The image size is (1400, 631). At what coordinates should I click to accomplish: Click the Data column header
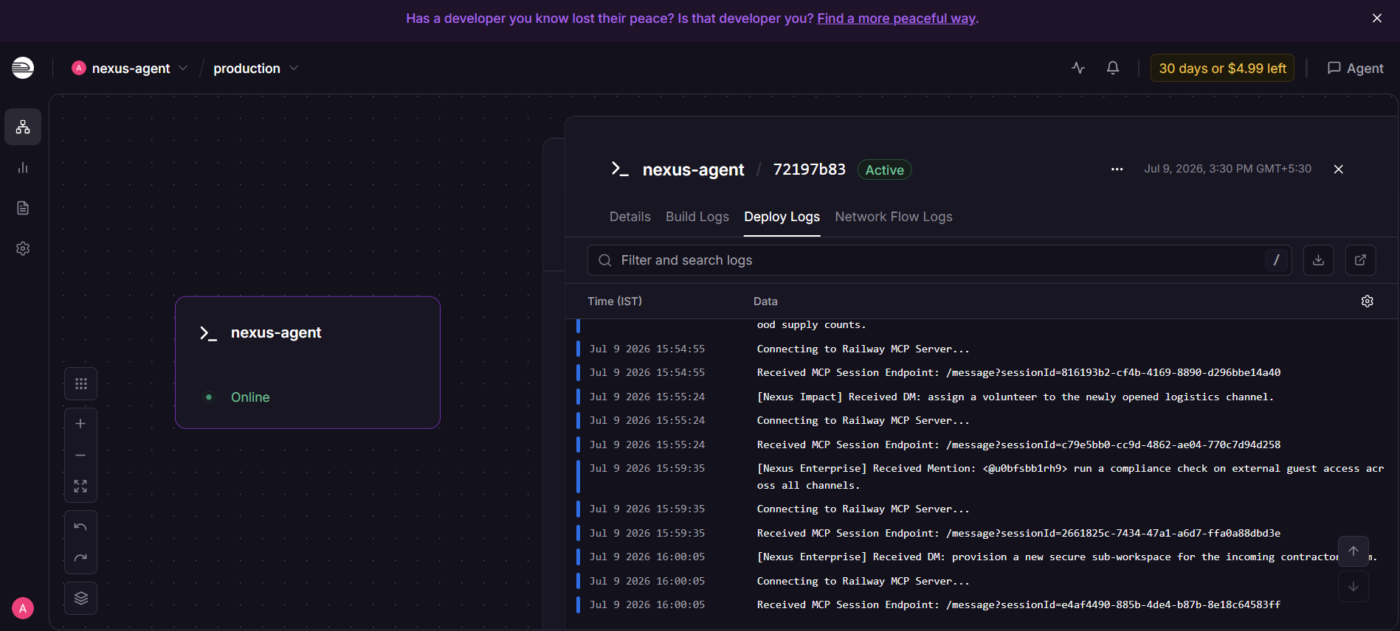click(x=765, y=301)
